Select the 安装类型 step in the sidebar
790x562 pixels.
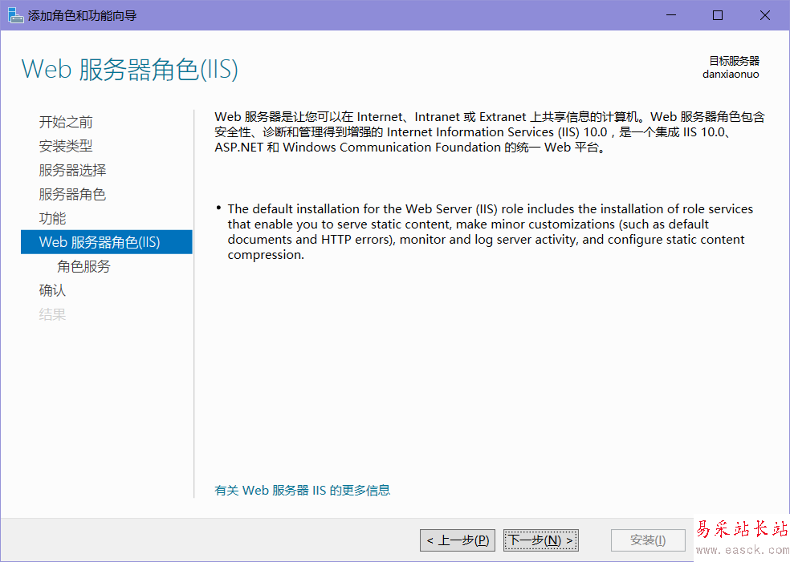click(66, 146)
